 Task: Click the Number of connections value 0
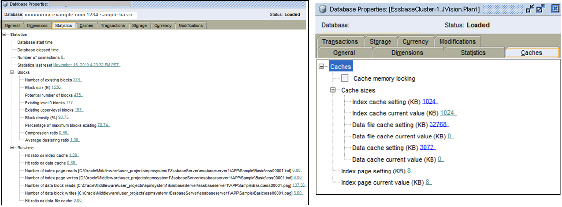point(62,57)
